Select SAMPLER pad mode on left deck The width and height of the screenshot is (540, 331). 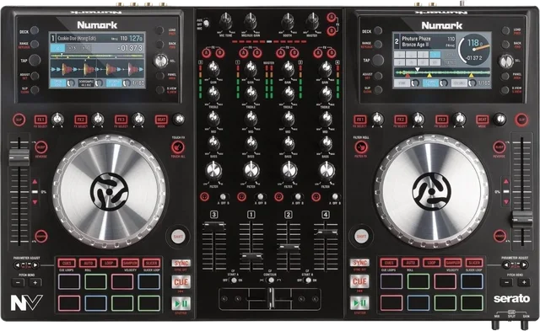[x=130, y=263]
